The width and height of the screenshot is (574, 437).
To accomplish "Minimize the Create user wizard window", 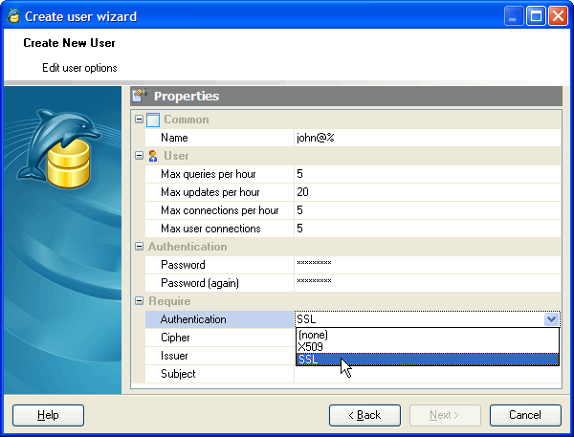I will [513, 16].
